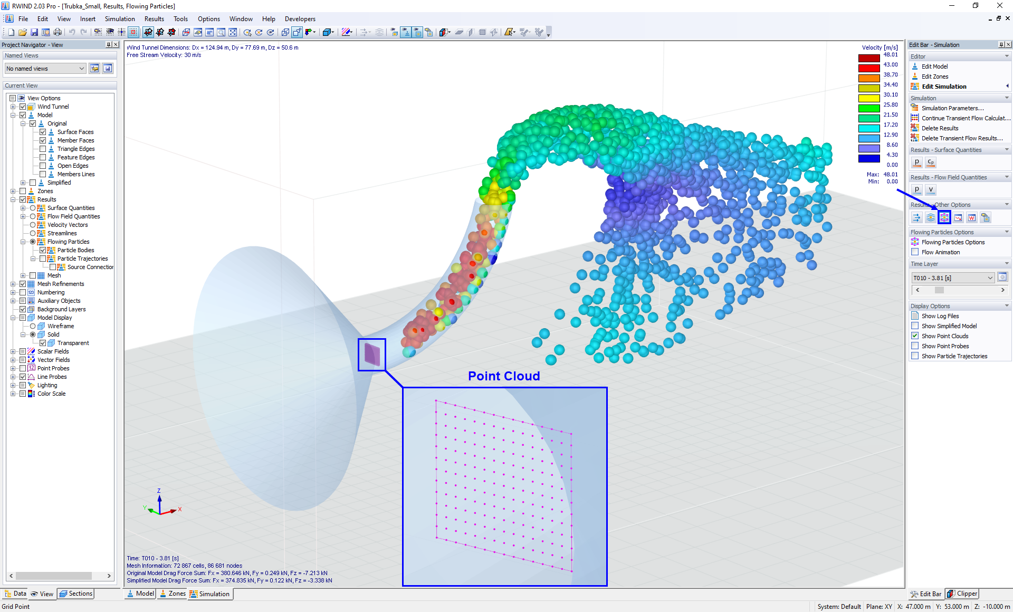Click the Print toolbar icon
The image size is (1013, 612).
58,32
